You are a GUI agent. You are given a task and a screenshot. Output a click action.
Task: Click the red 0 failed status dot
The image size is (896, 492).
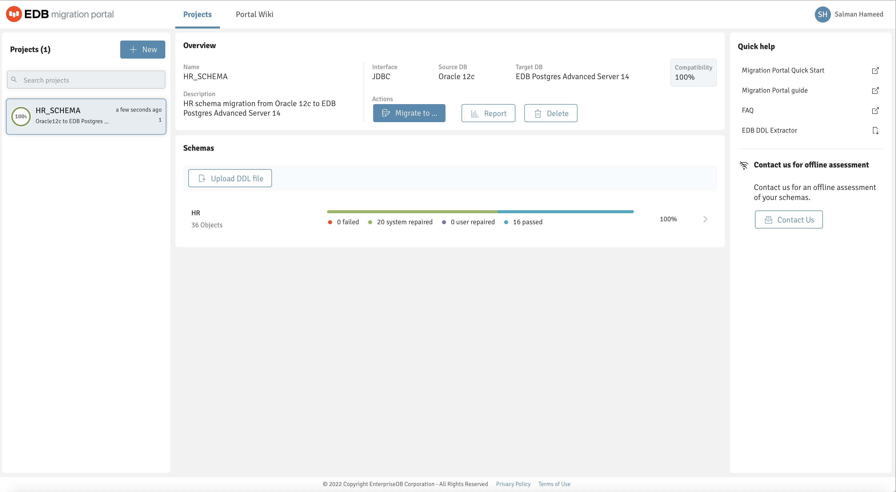click(x=330, y=222)
